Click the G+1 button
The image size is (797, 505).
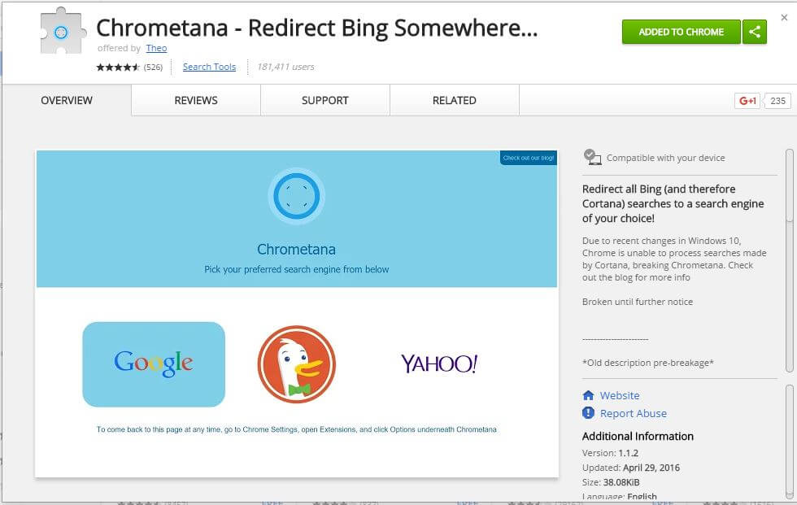point(747,101)
